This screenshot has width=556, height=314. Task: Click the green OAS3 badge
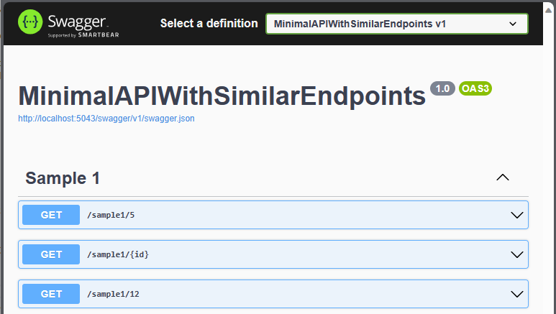coord(475,88)
